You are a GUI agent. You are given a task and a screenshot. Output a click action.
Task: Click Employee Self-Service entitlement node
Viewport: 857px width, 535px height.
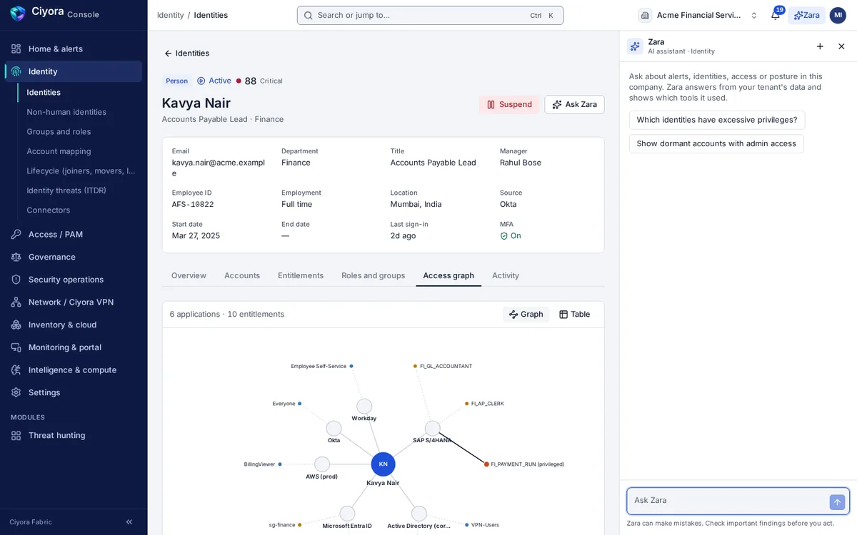pos(351,366)
